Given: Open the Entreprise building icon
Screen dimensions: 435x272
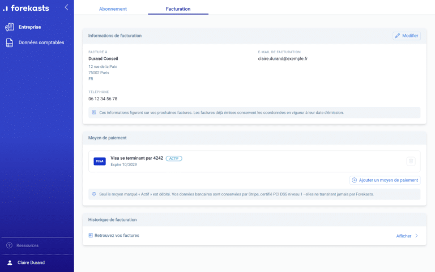Looking at the screenshot, I should [10, 27].
